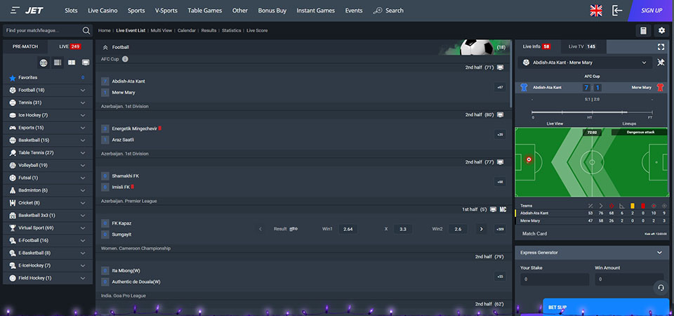Open the Match Card section

point(534,234)
